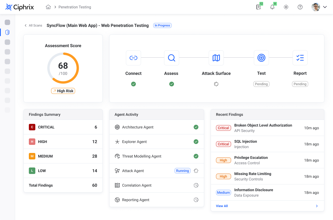The height and width of the screenshot is (220, 333).
Task: Click the High Risk badge
Action: click(63, 91)
